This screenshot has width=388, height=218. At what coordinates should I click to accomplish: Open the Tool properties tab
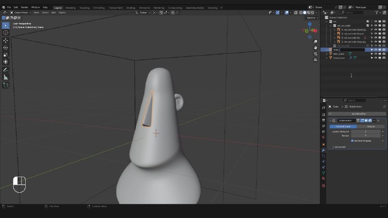323,108
